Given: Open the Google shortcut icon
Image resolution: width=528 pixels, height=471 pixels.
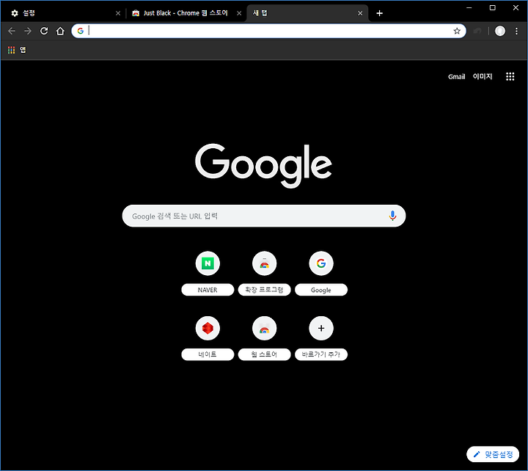Looking at the screenshot, I should click(x=321, y=263).
